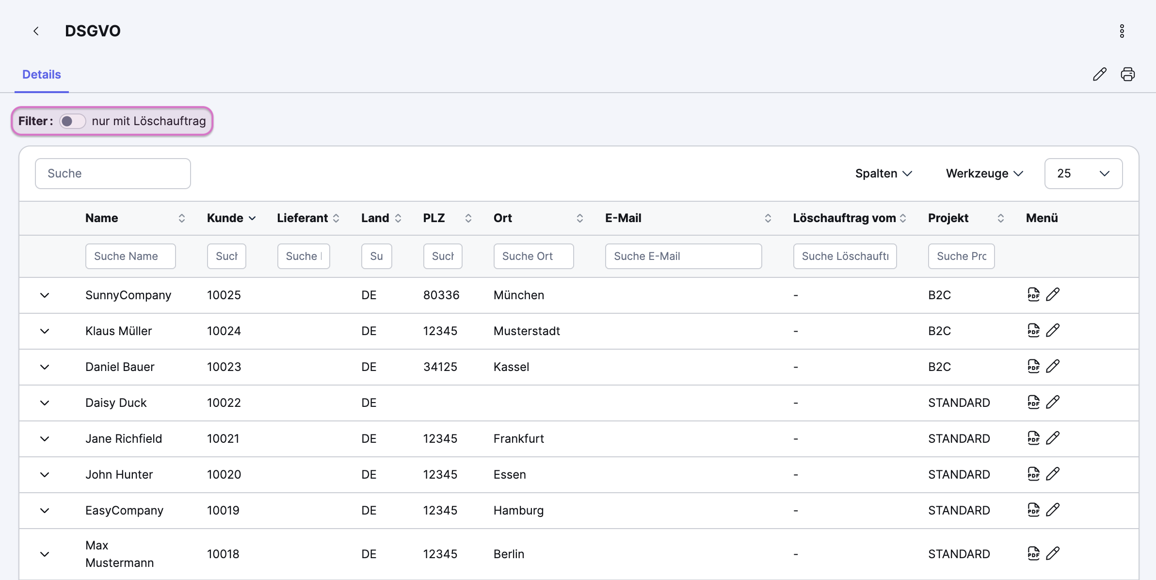
Task: Sort by Löschauftrag vom column
Action: (902, 218)
